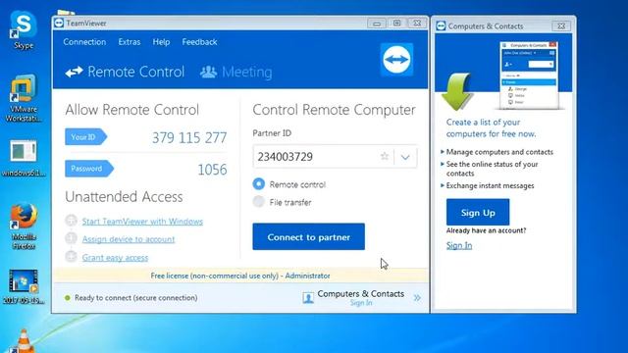Viewport: 628px width, 353px height.
Task: Click the green ready status dot
Action: tap(68, 298)
